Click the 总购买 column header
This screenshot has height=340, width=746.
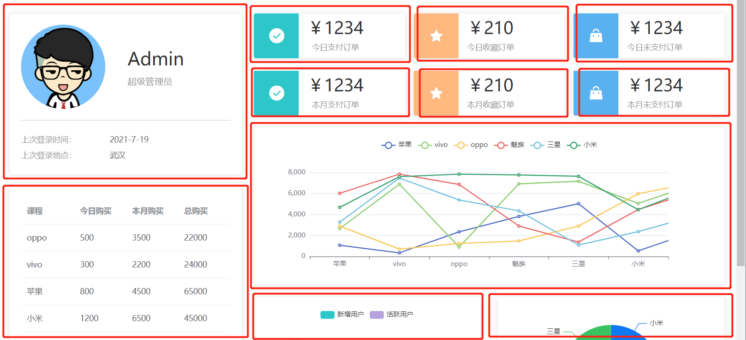(196, 211)
